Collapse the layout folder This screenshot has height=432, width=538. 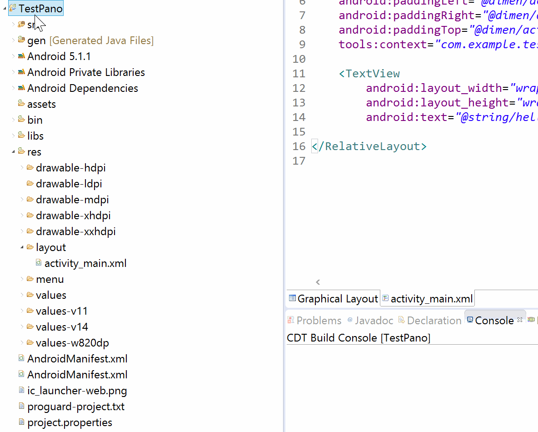click(x=22, y=247)
